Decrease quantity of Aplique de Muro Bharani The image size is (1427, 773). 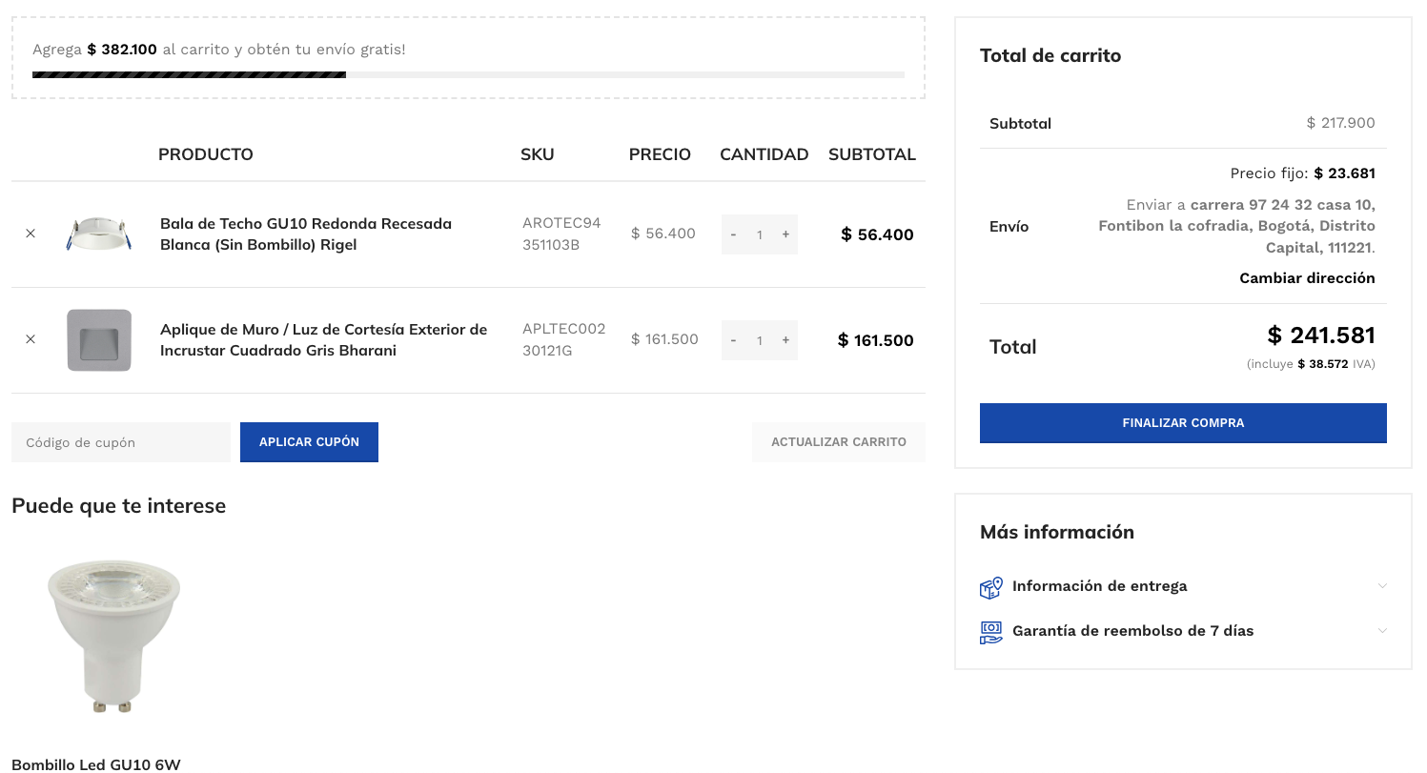(x=733, y=340)
